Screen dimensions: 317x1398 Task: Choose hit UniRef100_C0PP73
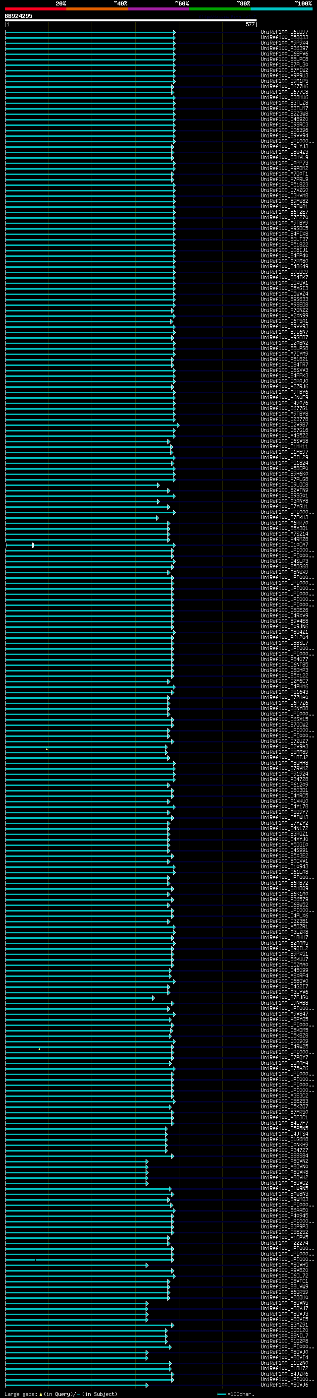click(284, 163)
